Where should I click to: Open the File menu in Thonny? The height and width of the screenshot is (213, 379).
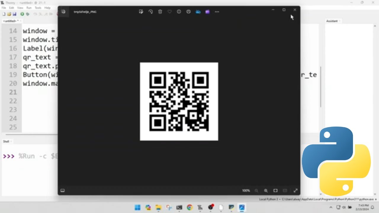[x=4, y=8]
